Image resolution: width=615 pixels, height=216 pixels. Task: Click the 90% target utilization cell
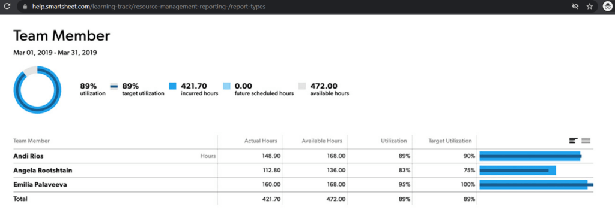click(x=470, y=156)
